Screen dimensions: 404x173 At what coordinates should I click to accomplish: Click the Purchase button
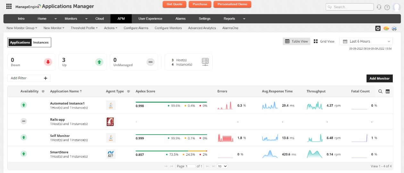click(x=200, y=4)
